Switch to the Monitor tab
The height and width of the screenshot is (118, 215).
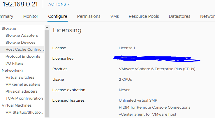coord(31,16)
